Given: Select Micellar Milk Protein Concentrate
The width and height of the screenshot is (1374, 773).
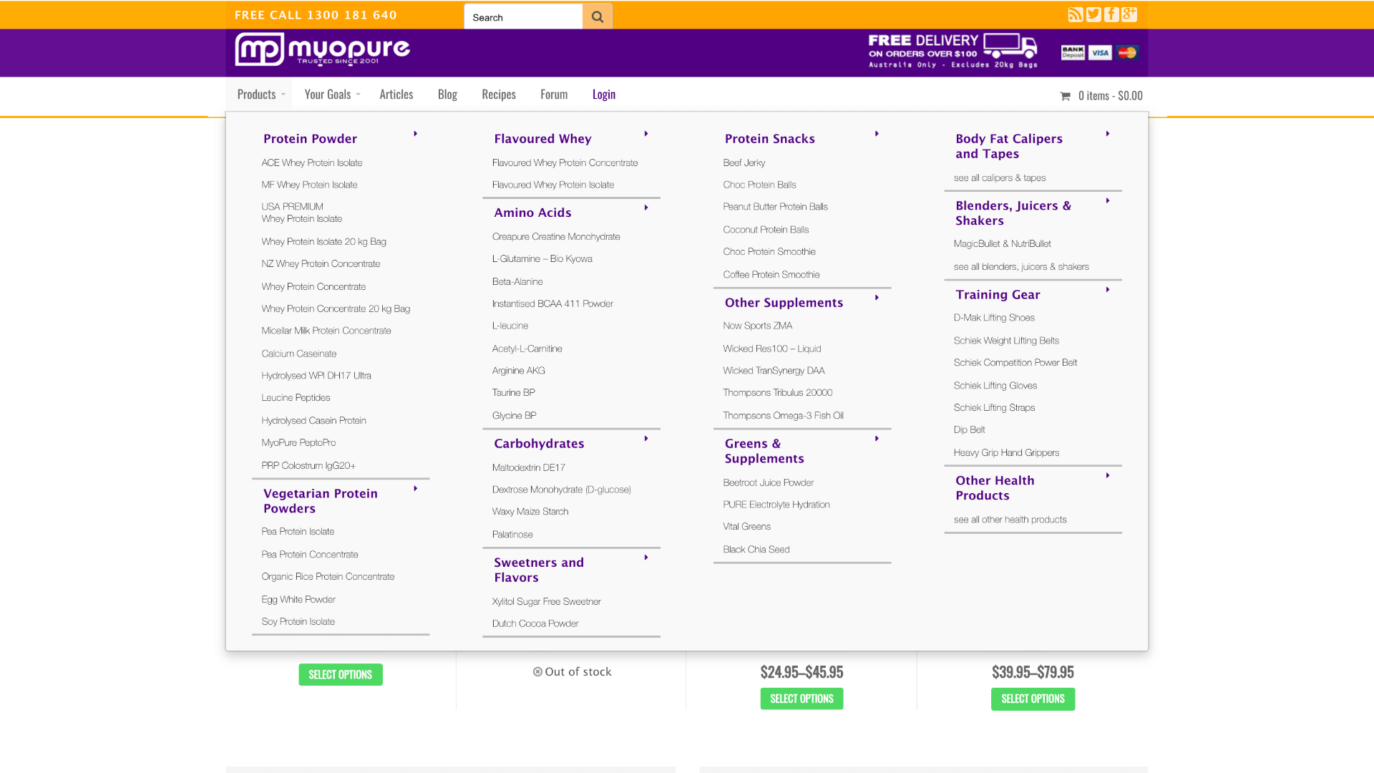Looking at the screenshot, I should coord(326,331).
